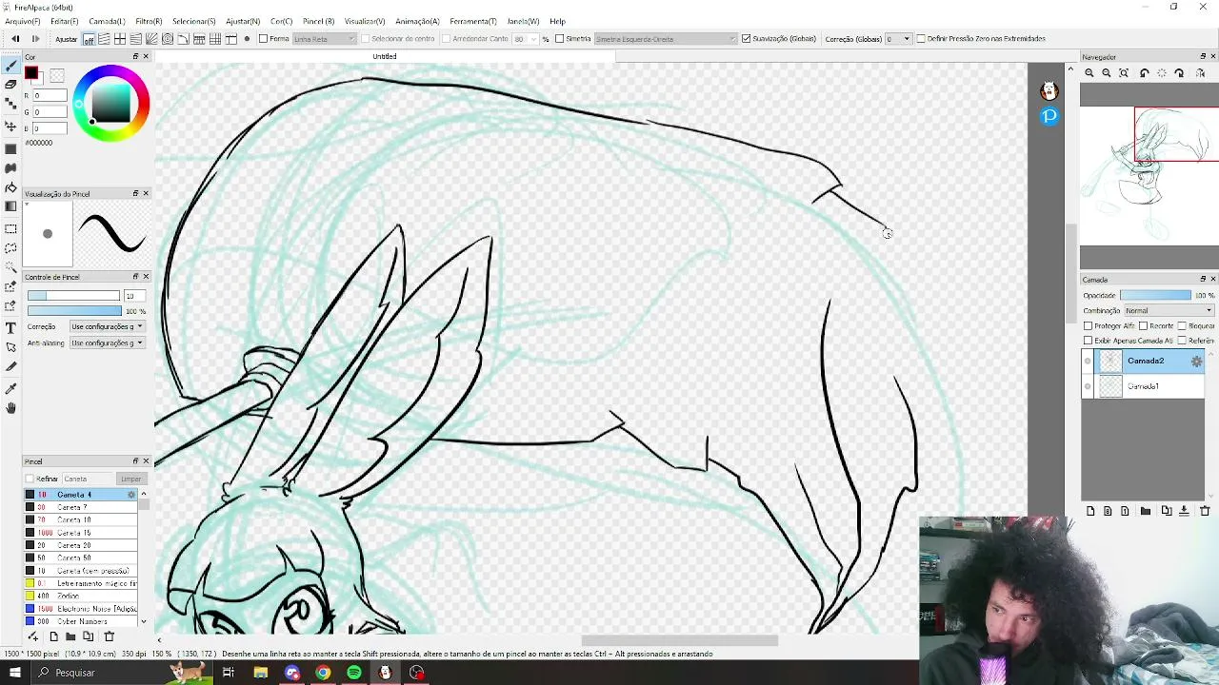Select the Fill Rectangle tool
Viewport: 1219px width, 685px height.
tap(10, 148)
